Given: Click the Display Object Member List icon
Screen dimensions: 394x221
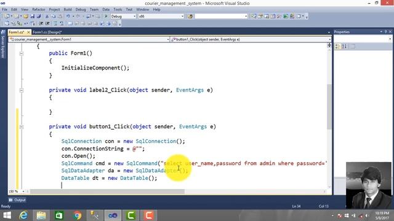Looking at the screenshot, I should (7, 23).
